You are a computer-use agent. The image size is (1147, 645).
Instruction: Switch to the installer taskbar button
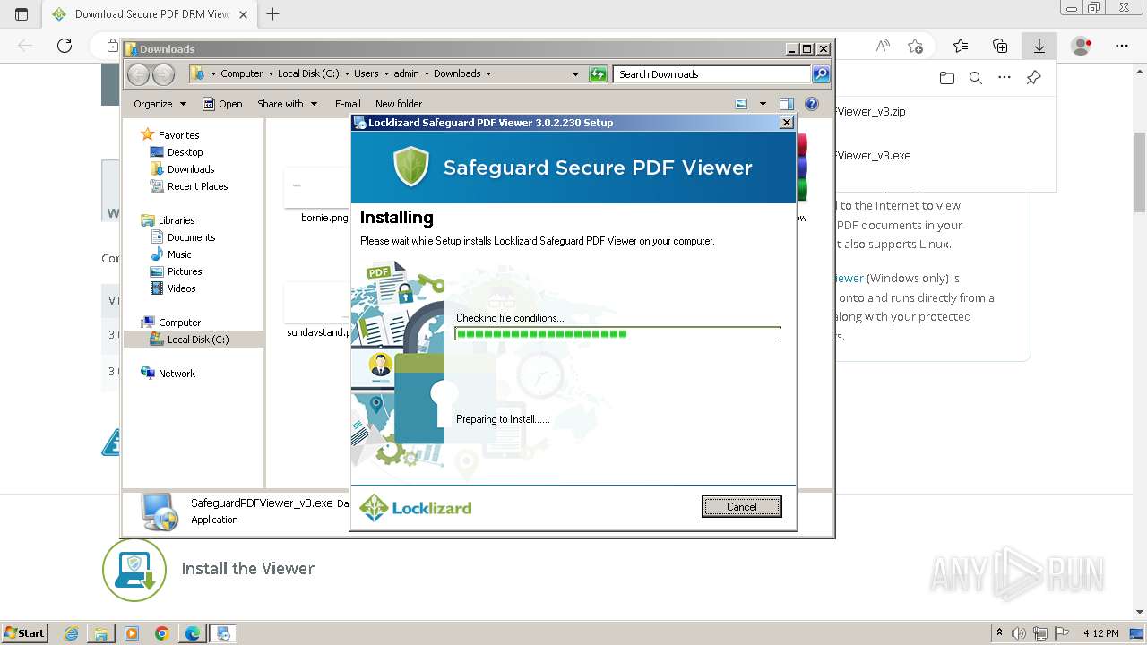tap(223, 633)
